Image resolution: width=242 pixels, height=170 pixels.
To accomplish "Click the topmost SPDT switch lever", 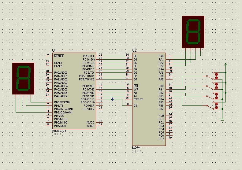I will click(x=210, y=77).
